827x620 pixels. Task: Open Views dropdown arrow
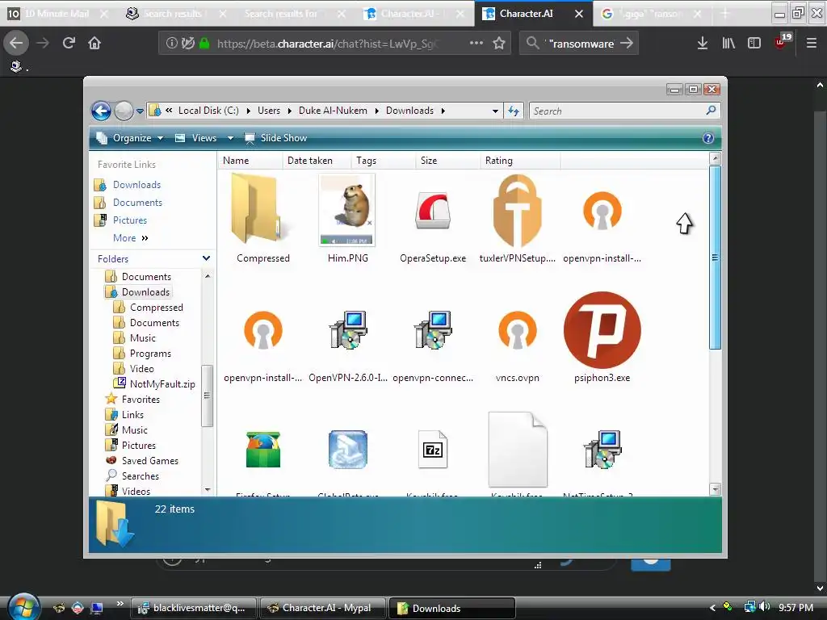pyautogui.click(x=230, y=138)
